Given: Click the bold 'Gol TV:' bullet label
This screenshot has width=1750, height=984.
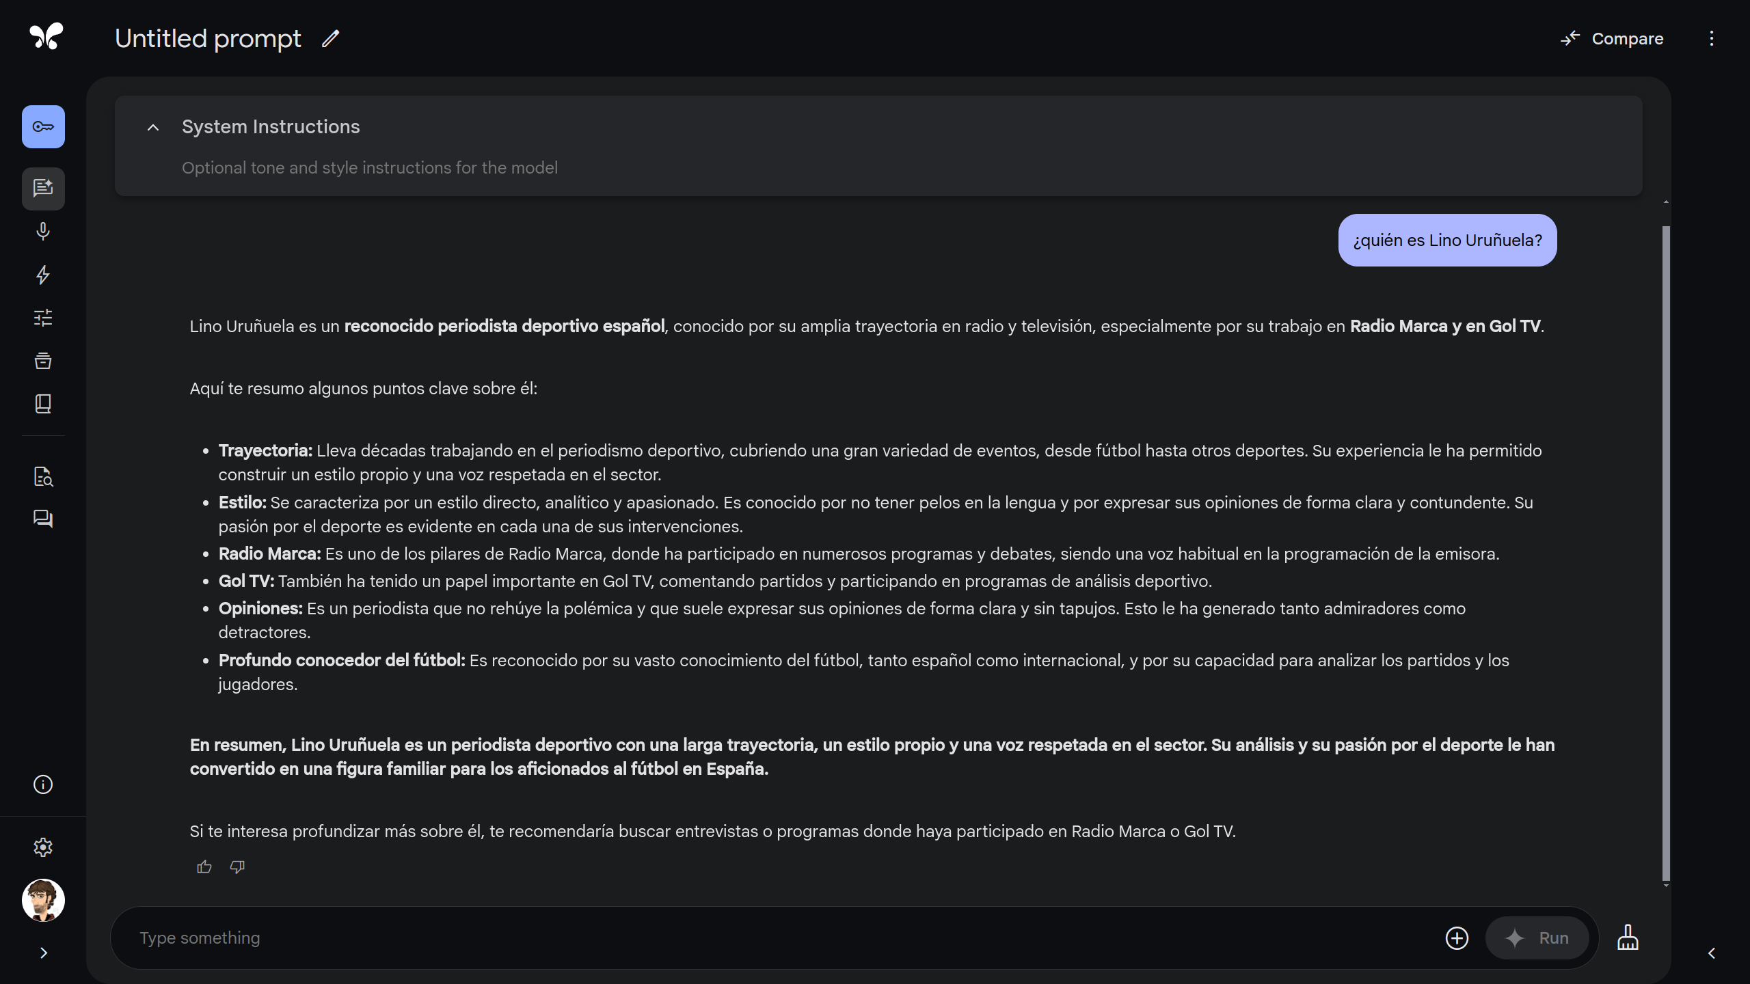Looking at the screenshot, I should 246,582.
